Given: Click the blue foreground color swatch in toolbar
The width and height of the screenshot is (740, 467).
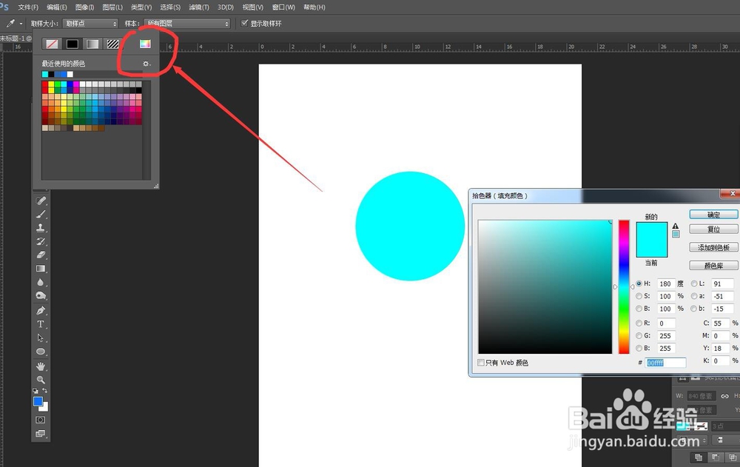Looking at the screenshot, I should (x=38, y=402).
